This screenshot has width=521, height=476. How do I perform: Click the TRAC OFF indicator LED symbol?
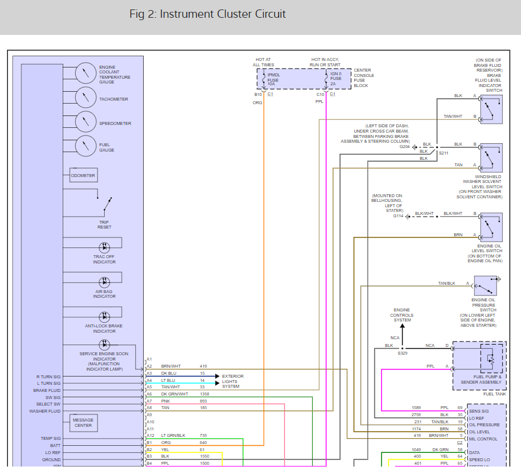tap(104, 247)
